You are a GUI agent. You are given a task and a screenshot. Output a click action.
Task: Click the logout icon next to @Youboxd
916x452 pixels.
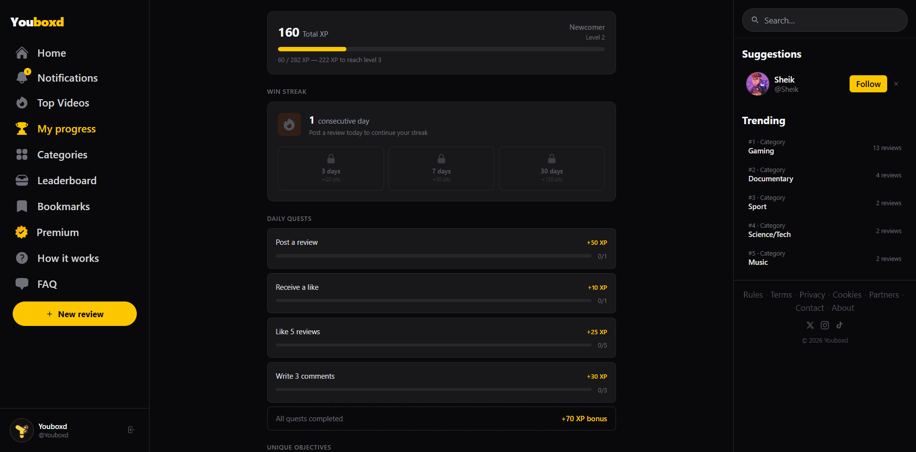tap(131, 430)
